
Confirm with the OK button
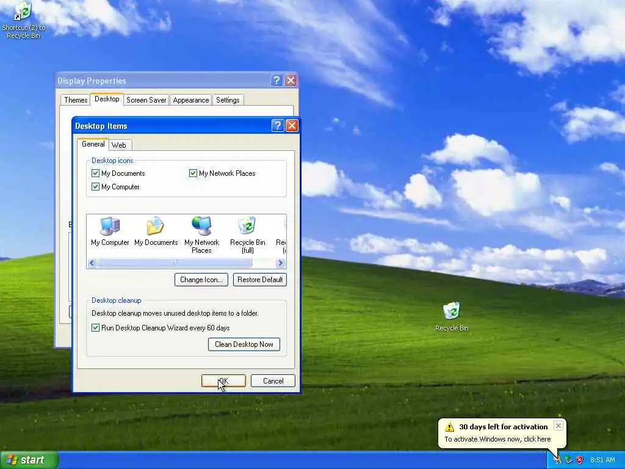[x=223, y=381]
